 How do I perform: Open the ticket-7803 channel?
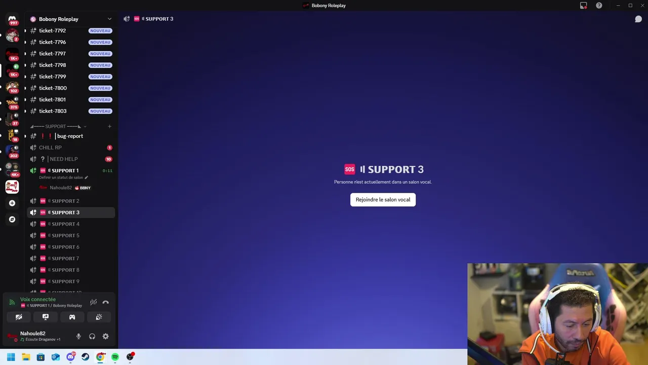(71, 111)
